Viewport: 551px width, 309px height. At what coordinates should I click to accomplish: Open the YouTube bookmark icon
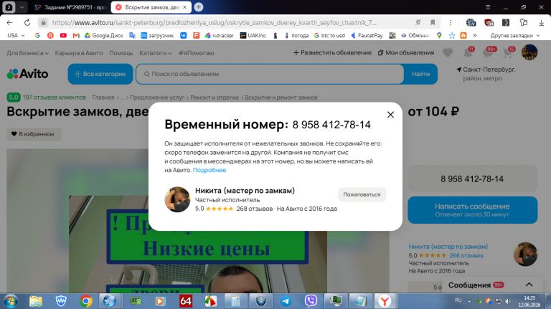pos(63,35)
